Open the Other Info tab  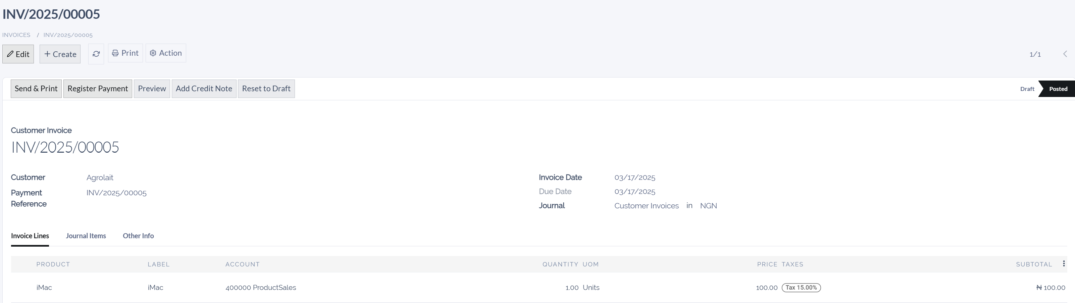point(138,236)
